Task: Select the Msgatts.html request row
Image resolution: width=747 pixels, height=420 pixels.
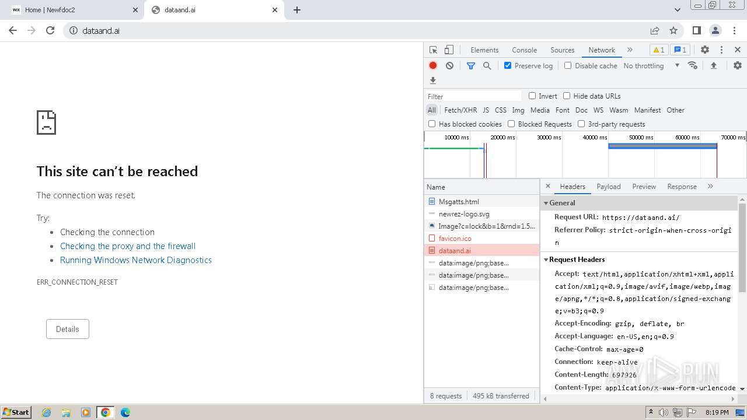Action: (x=481, y=201)
